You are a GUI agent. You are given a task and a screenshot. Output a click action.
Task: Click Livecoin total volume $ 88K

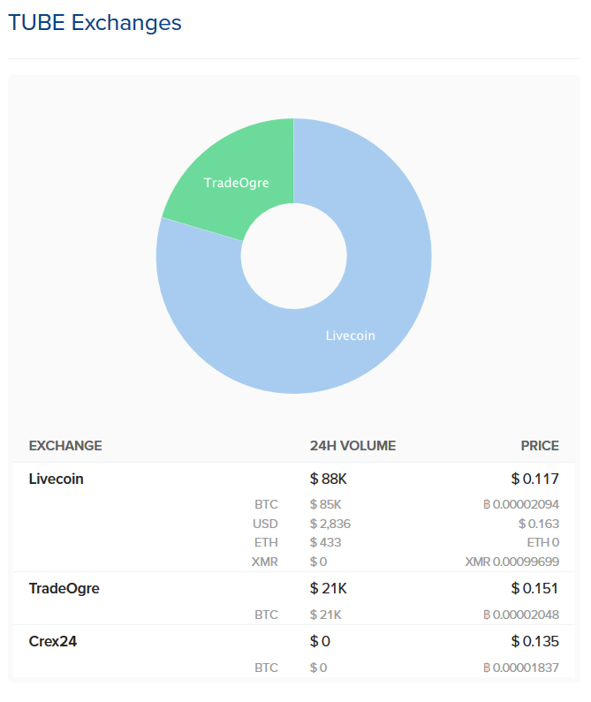pos(328,479)
